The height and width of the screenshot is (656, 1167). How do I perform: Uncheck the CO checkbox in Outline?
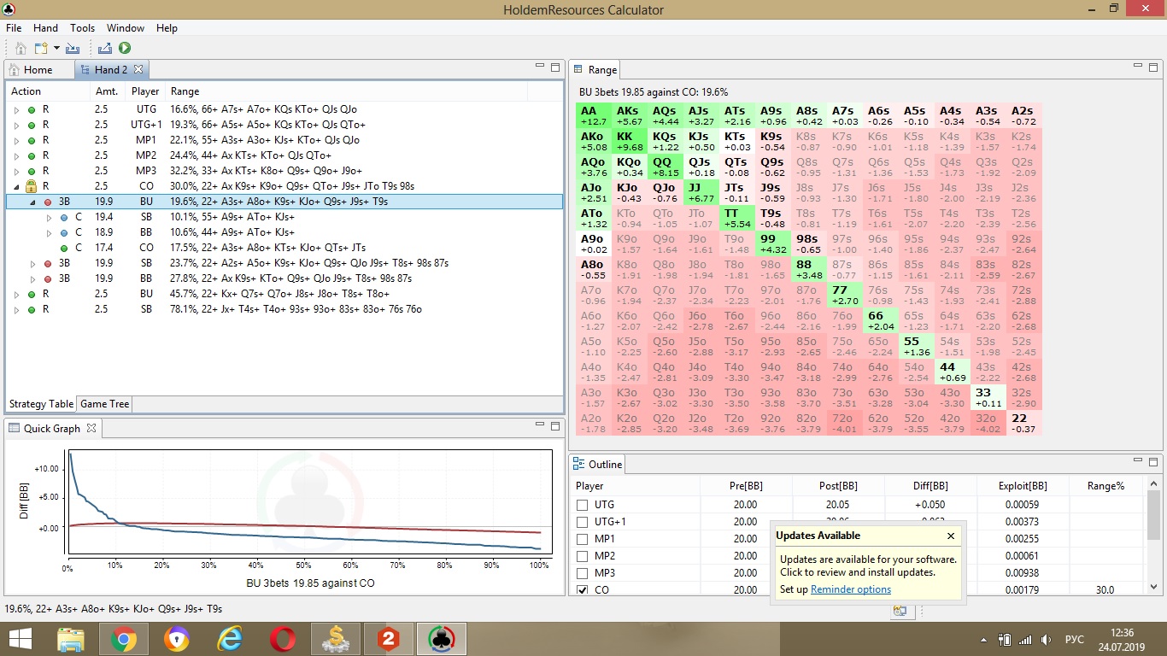point(583,590)
